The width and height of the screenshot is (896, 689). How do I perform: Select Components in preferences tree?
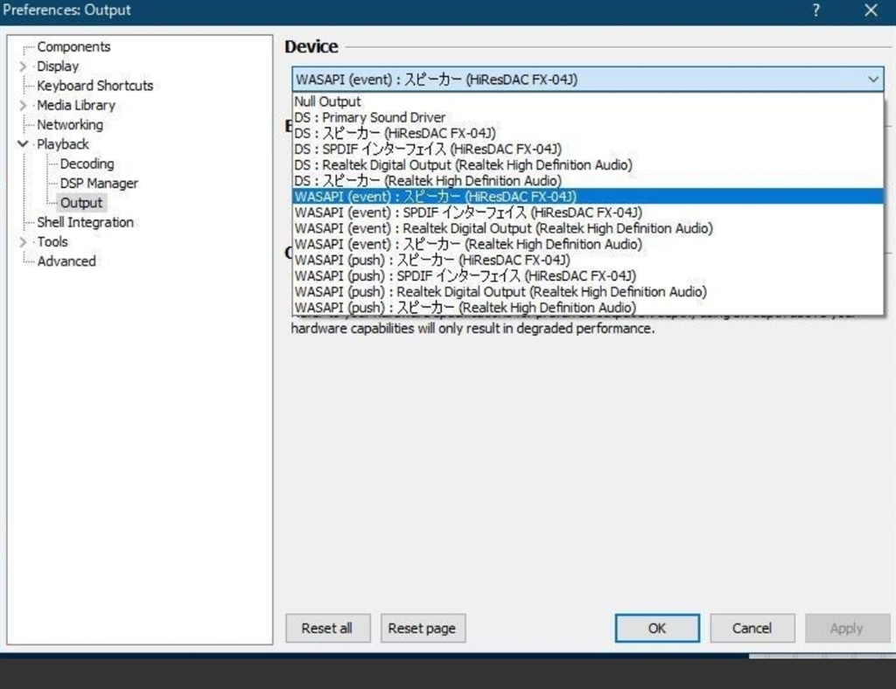click(73, 47)
